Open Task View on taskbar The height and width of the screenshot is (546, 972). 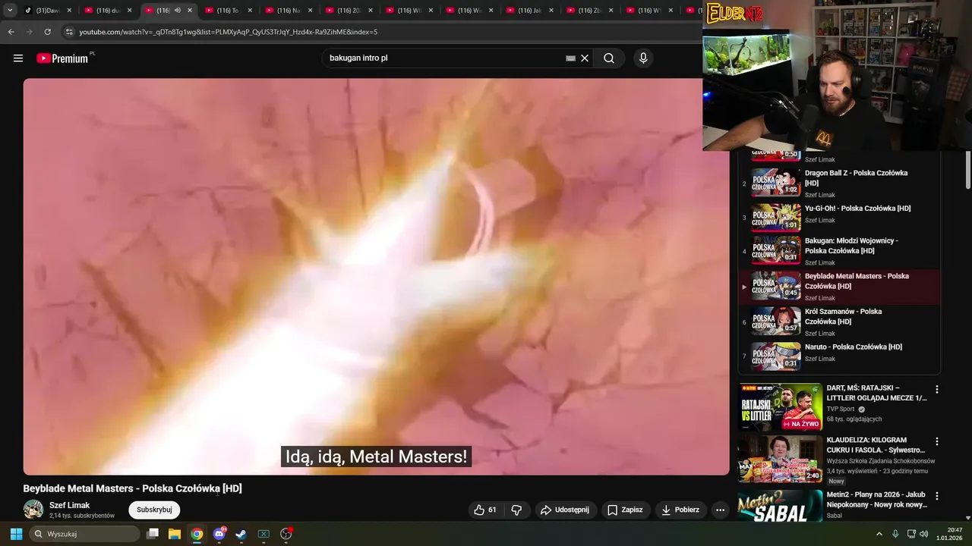click(153, 534)
